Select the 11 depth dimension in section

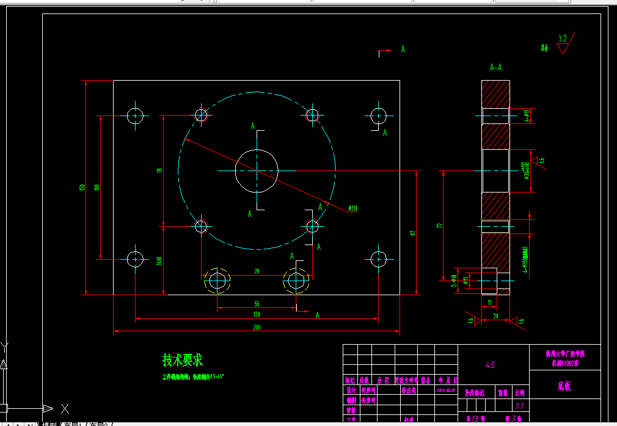(489, 303)
